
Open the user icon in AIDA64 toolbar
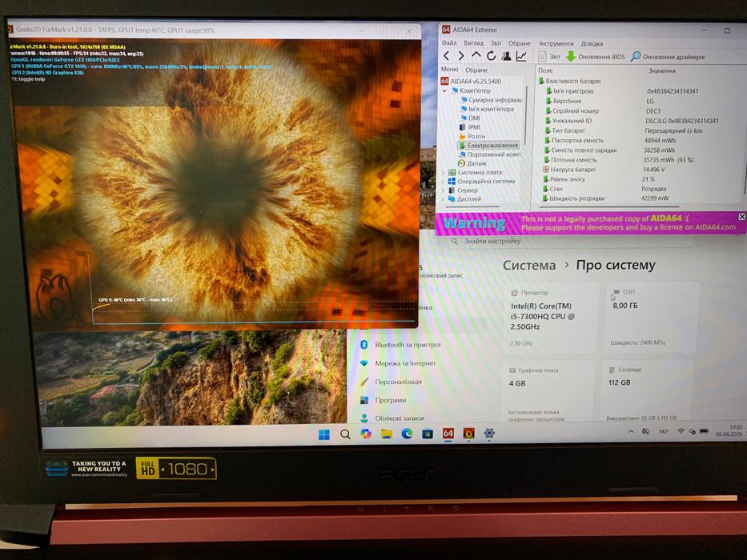pos(507,56)
